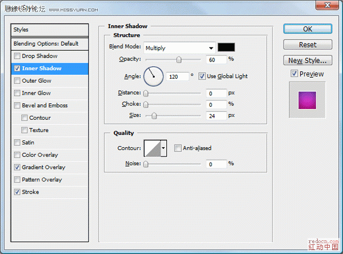The image size is (343, 254).
Task: Click the Choke slider handle
Action: click(x=146, y=104)
